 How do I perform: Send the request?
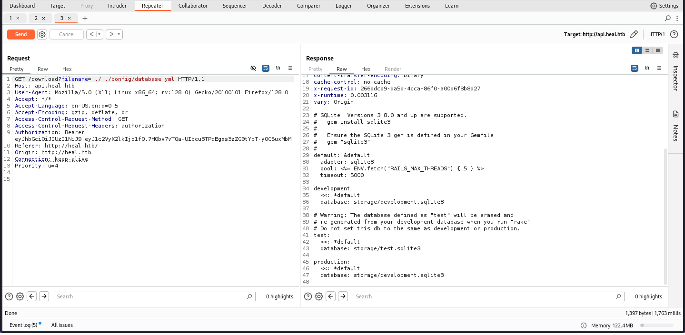[21, 34]
